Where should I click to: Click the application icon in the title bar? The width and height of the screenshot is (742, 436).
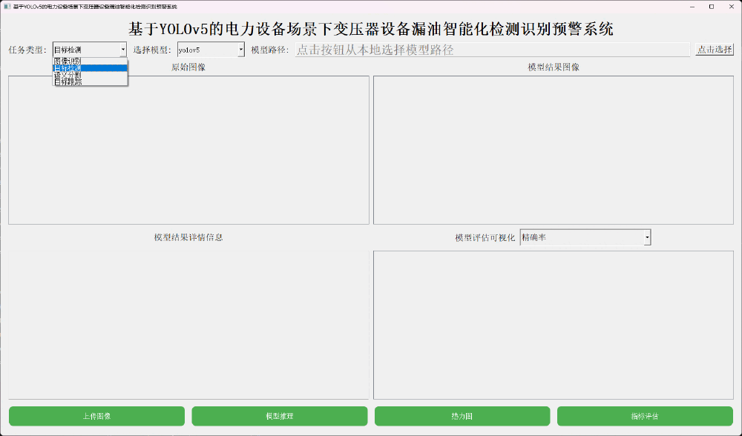point(7,6)
